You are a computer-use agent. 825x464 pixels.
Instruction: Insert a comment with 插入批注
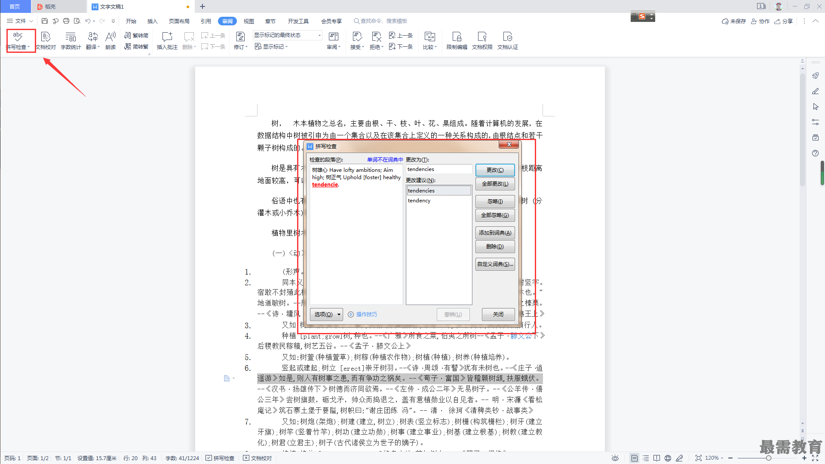click(x=167, y=40)
